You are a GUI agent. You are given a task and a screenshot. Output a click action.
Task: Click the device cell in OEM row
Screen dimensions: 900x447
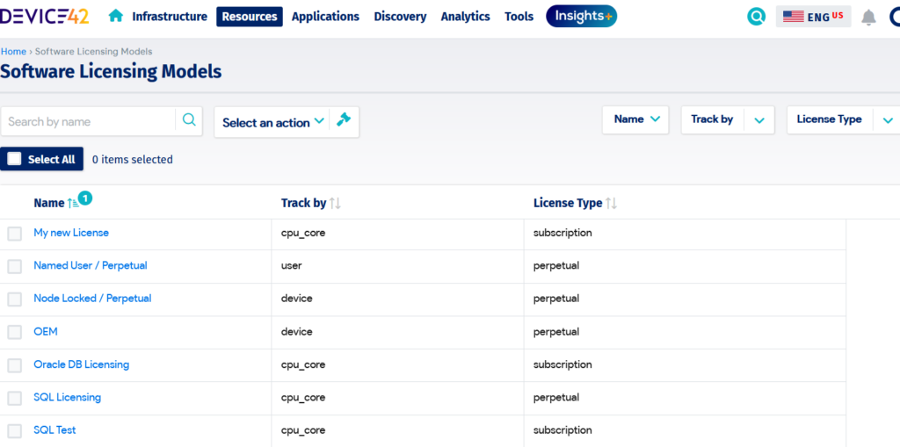pos(297,332)
